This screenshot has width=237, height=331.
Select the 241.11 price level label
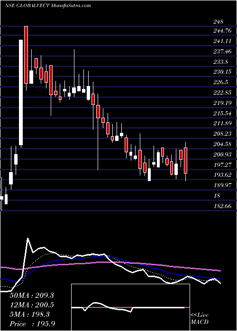[223, 41]
